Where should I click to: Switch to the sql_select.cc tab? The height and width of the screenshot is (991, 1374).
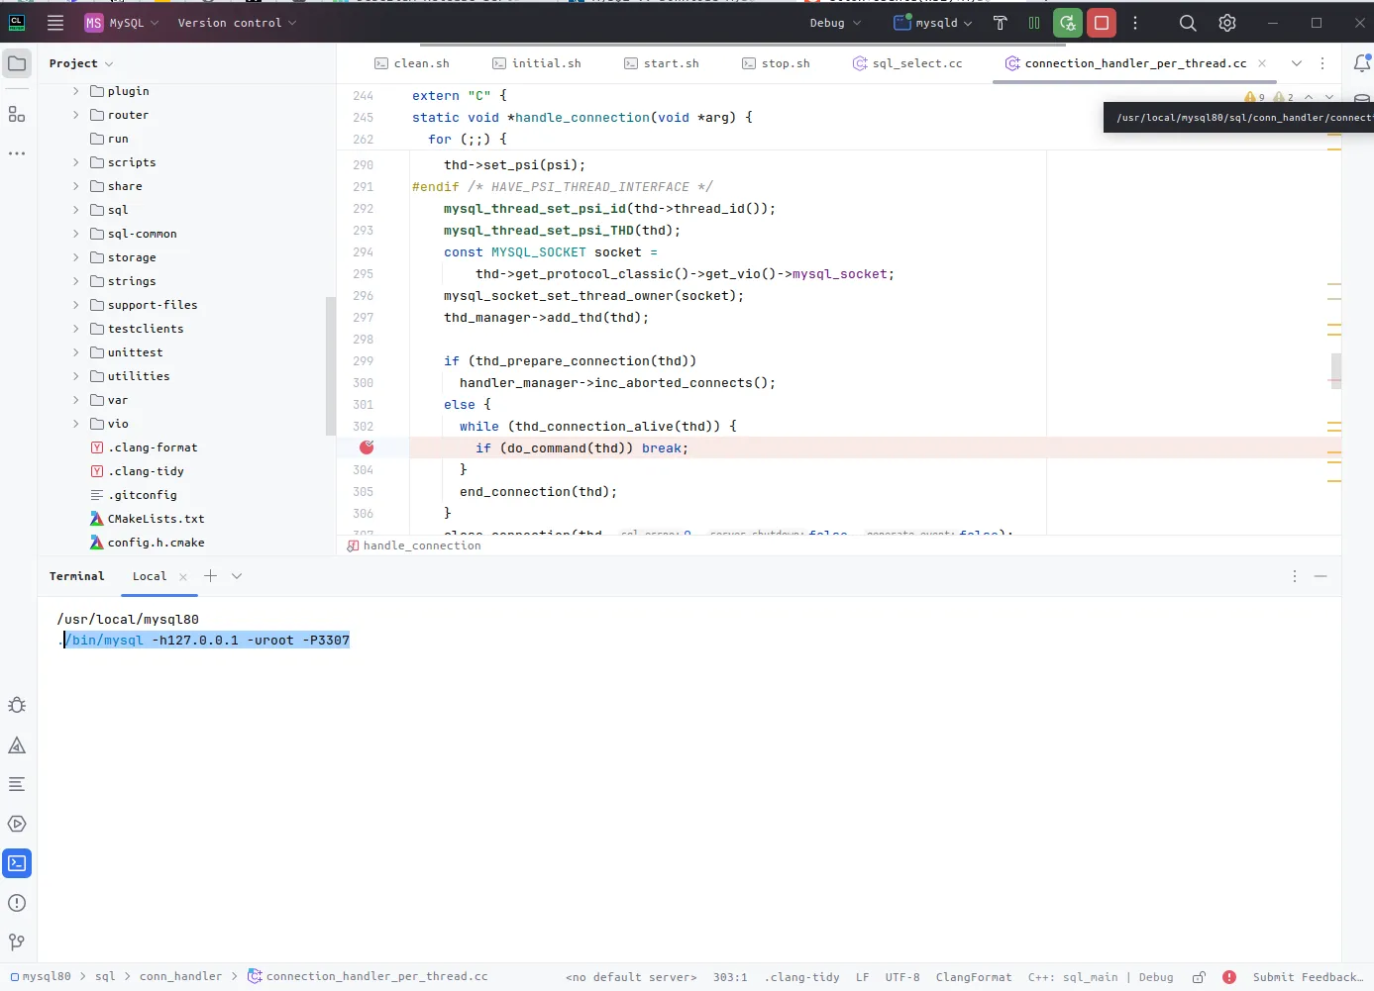907,63
